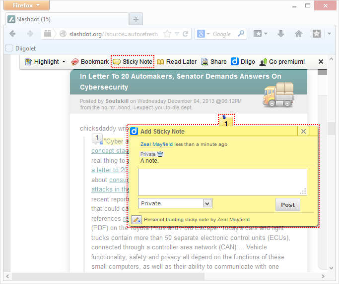Open the article headline link

181,82
